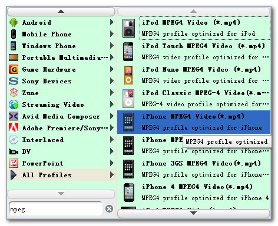Open the Interlaced category
The height and width of the screenshot is (226, 278).
61,140
